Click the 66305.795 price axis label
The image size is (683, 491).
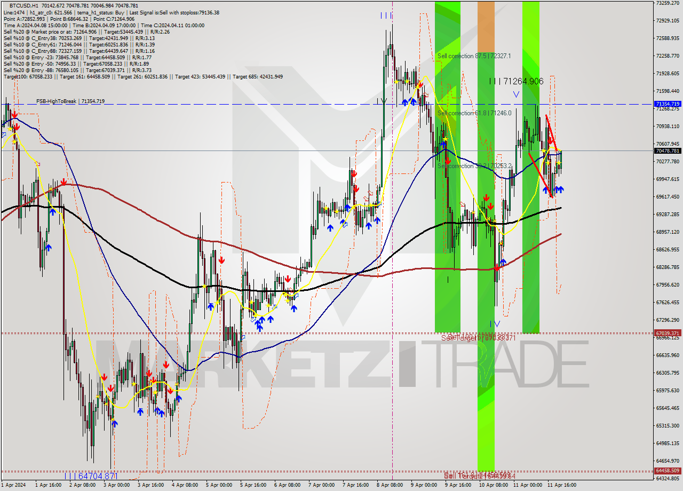[x=668, y=373]
